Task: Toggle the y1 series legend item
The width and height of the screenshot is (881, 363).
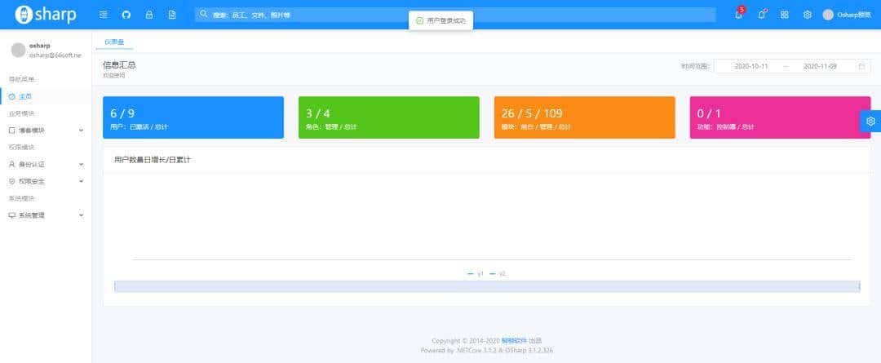Action: pyautogui.click(x=476, y=273)
